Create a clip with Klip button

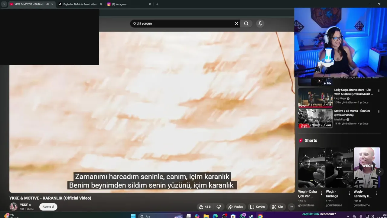277,207
